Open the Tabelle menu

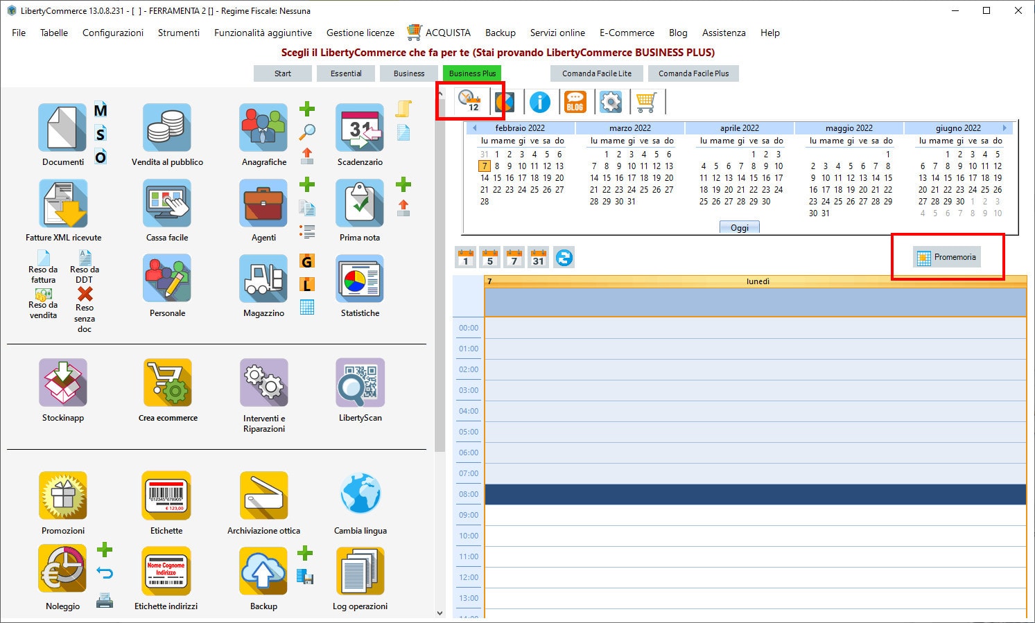54,33
